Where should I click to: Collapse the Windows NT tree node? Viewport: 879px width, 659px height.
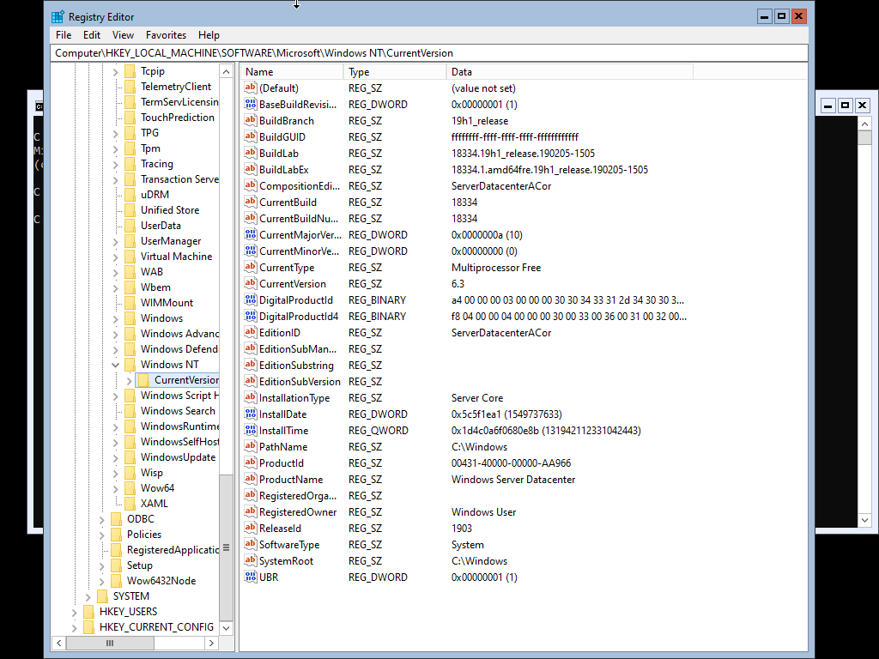tap(116, 365)
